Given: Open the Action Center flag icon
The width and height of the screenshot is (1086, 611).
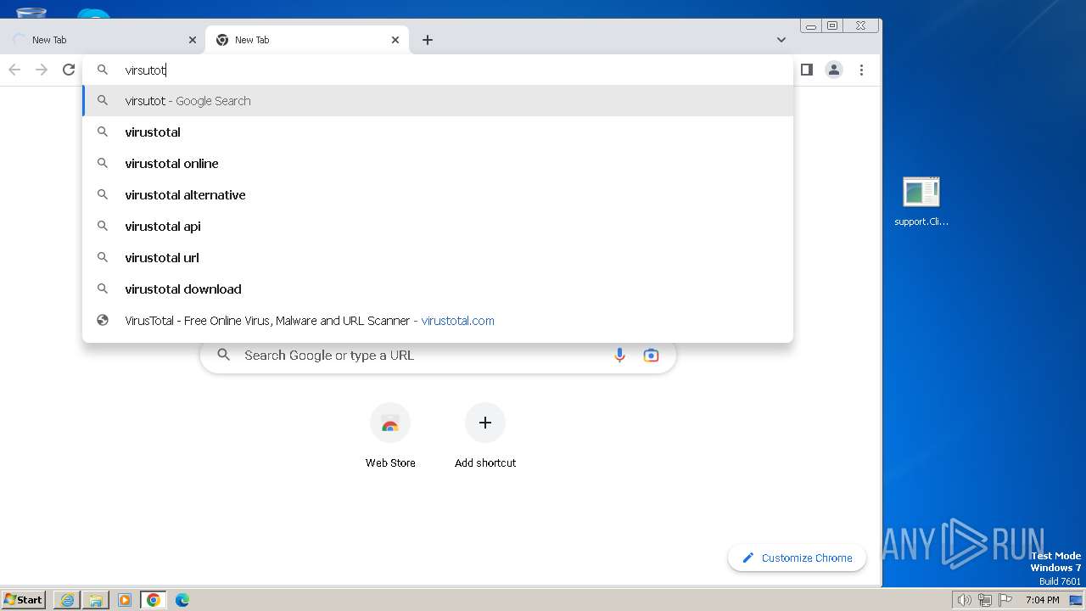Looking at the screenshot, I should click(x=1005, y=600).
